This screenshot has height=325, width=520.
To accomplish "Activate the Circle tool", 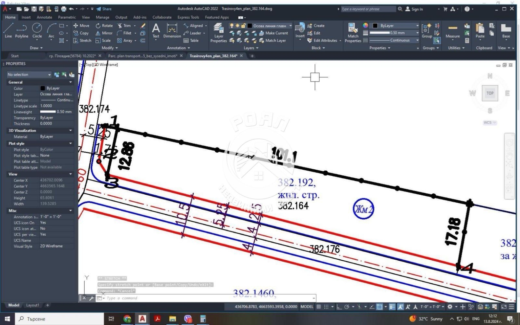I will pos(37,30).
